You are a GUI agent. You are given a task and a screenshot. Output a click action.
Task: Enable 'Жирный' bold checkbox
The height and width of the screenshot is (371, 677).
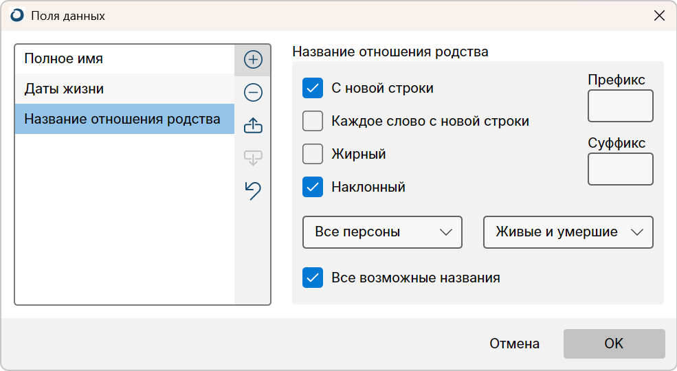pyautogui.click(x=313, y=154)
